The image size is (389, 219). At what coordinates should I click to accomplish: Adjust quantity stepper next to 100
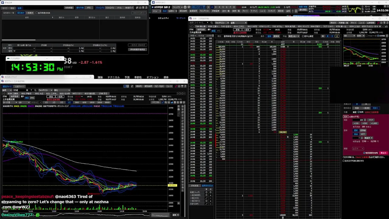(365, 120)
